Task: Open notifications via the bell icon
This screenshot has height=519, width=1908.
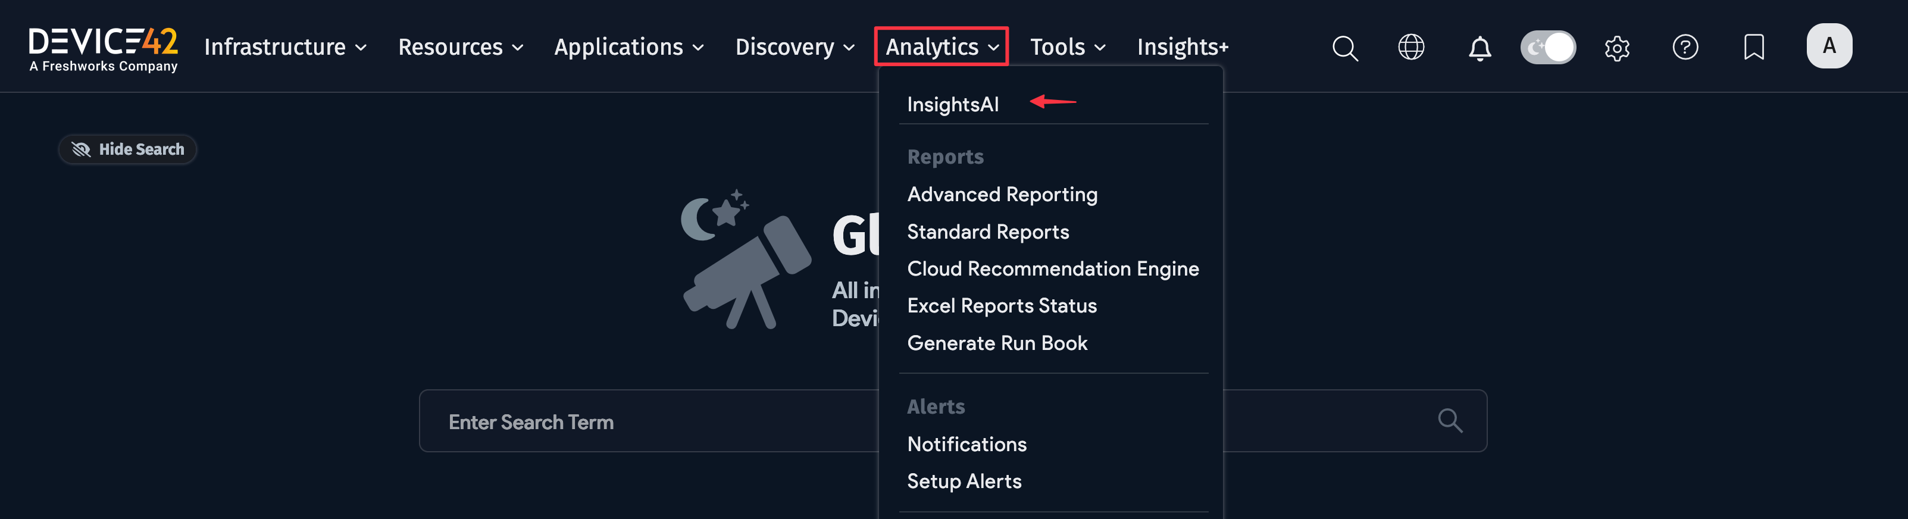Action: [1478, 46]
